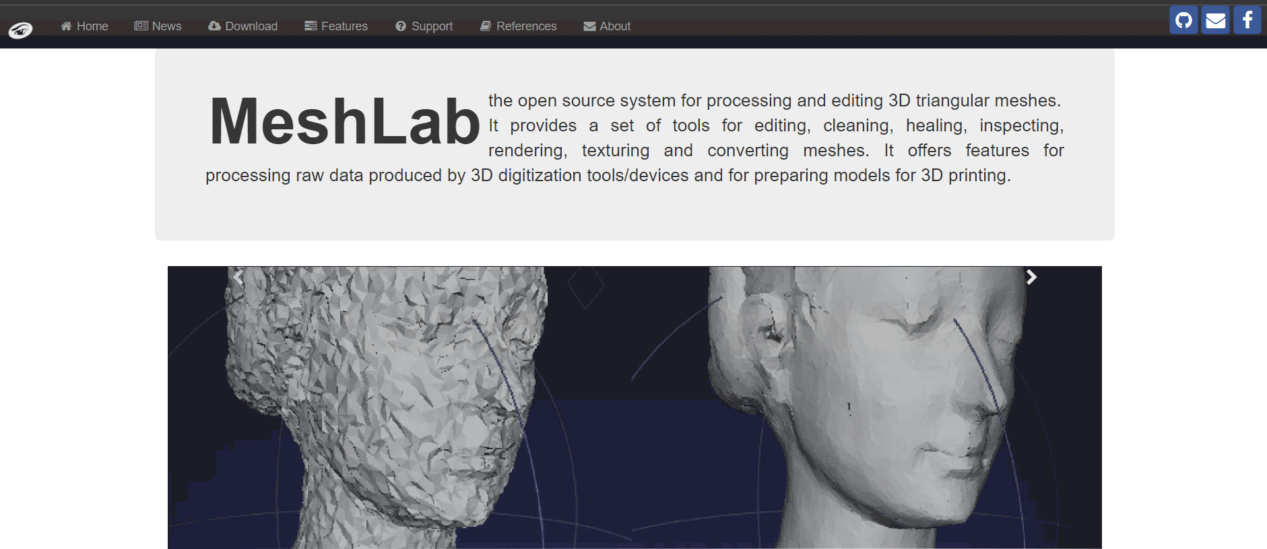The image size is (1267, 549).
Task: Open the GitHub icon link
Action: [1183, 20]
